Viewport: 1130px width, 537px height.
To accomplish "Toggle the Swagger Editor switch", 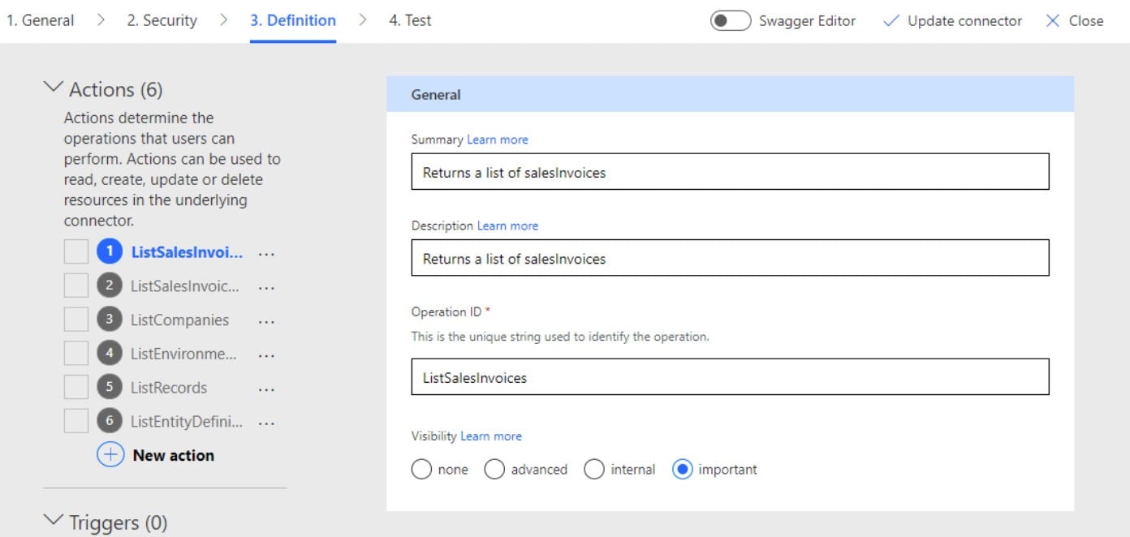I will tap(730, 21).
